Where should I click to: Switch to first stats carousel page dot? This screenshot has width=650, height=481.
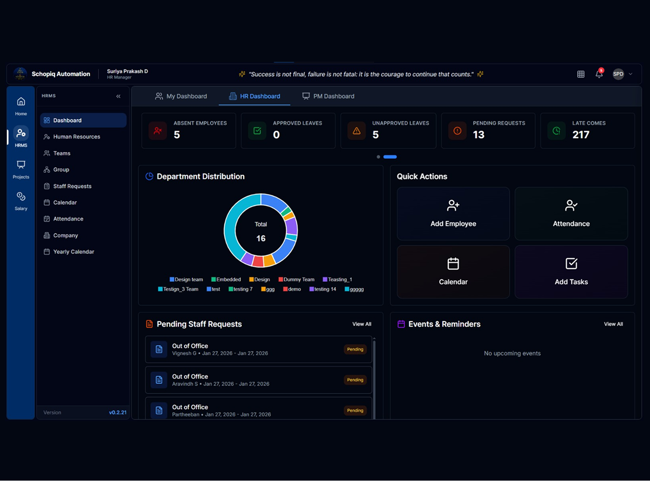coord(378,157)
